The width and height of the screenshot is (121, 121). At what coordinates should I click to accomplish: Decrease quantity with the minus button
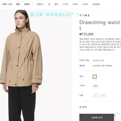point(95,96)
